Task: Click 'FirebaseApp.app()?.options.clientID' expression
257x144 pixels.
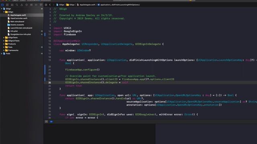Action: click(148, 79)
